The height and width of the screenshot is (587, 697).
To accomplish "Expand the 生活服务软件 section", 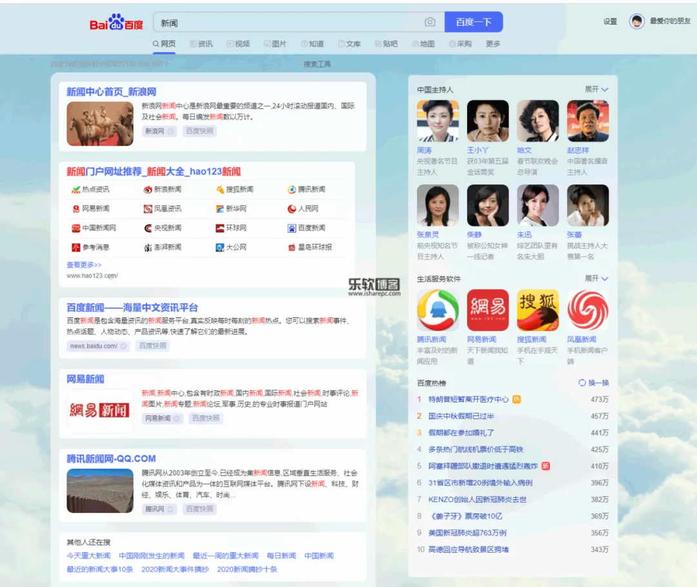I will tap(596, 278).
